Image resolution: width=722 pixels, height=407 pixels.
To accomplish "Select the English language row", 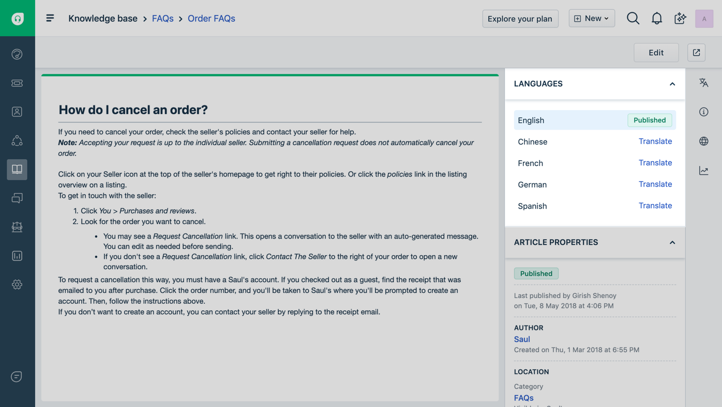I will (x=569, y=120).
